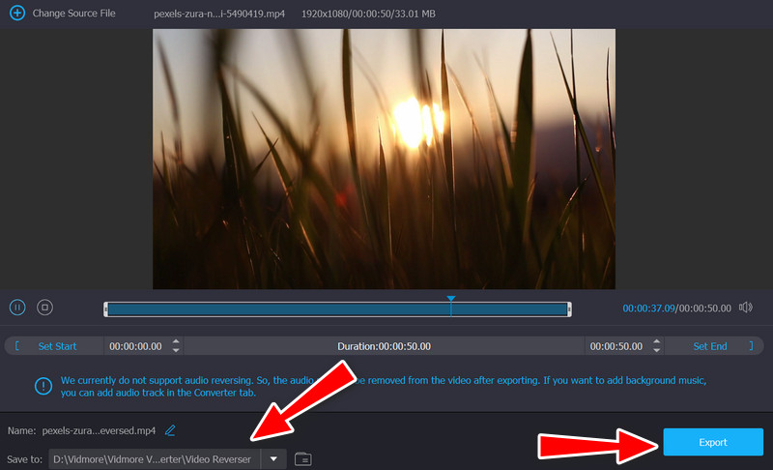Export the reversed video

pyautogui.click(x=712, y=442)
